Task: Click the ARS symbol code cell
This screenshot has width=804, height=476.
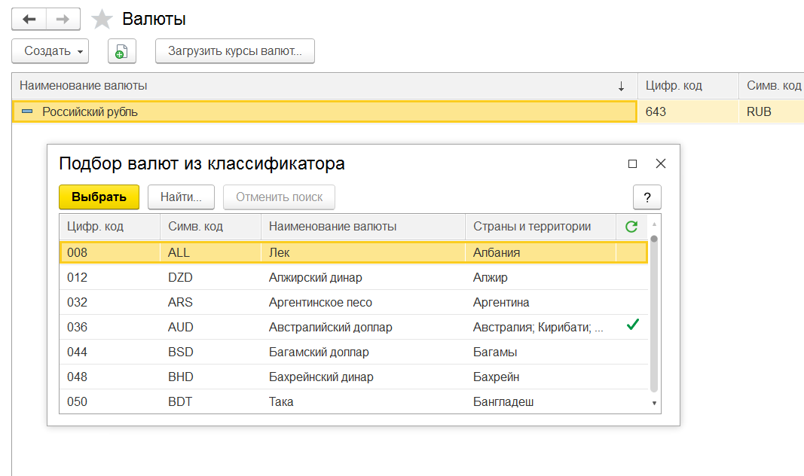Action: [x=211, y=302]
